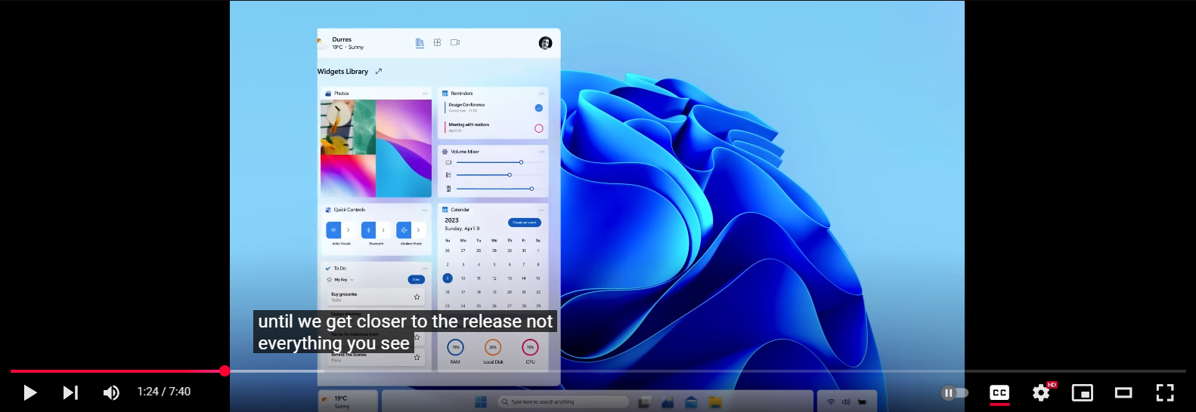Switch to miniplayer mode
1196x412 pixels.
1083,392
